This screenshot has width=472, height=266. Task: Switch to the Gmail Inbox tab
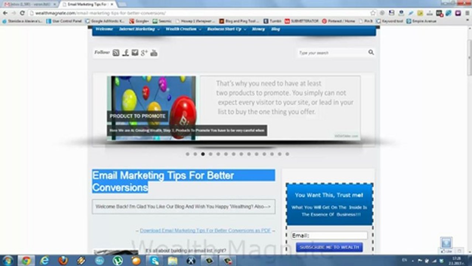pyautogui.click(x=30, y=4)
